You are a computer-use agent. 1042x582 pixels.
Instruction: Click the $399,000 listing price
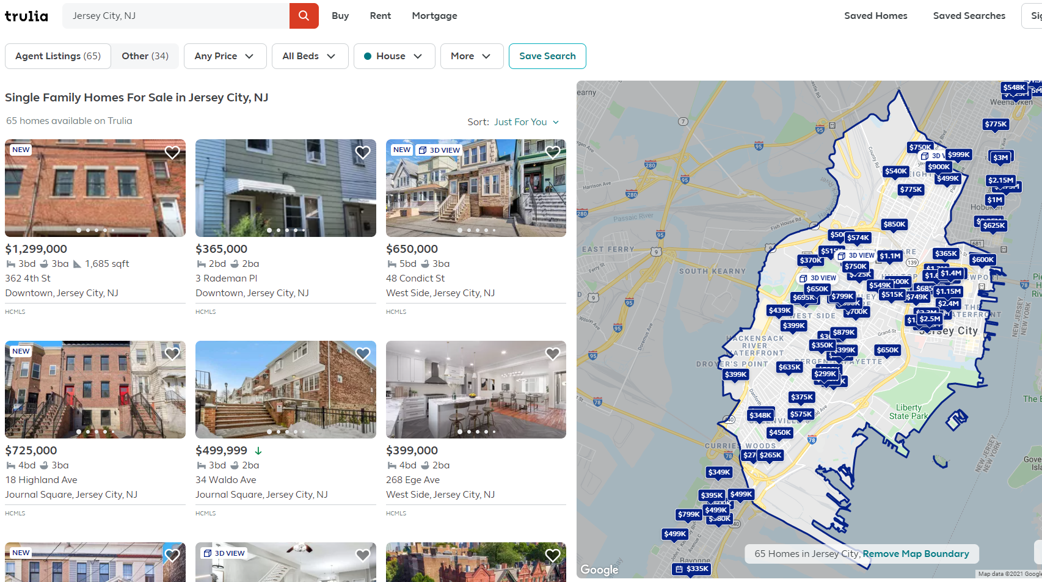412,451
